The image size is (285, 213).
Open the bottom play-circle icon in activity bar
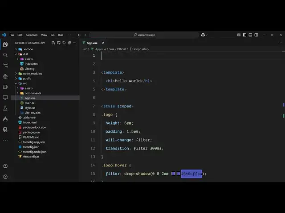point(5,177)
